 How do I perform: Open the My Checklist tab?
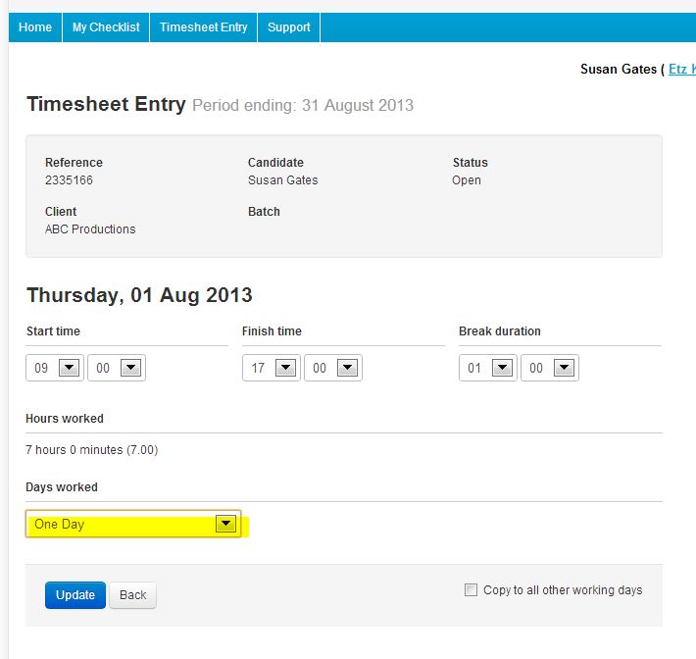[x=106, y=27]
